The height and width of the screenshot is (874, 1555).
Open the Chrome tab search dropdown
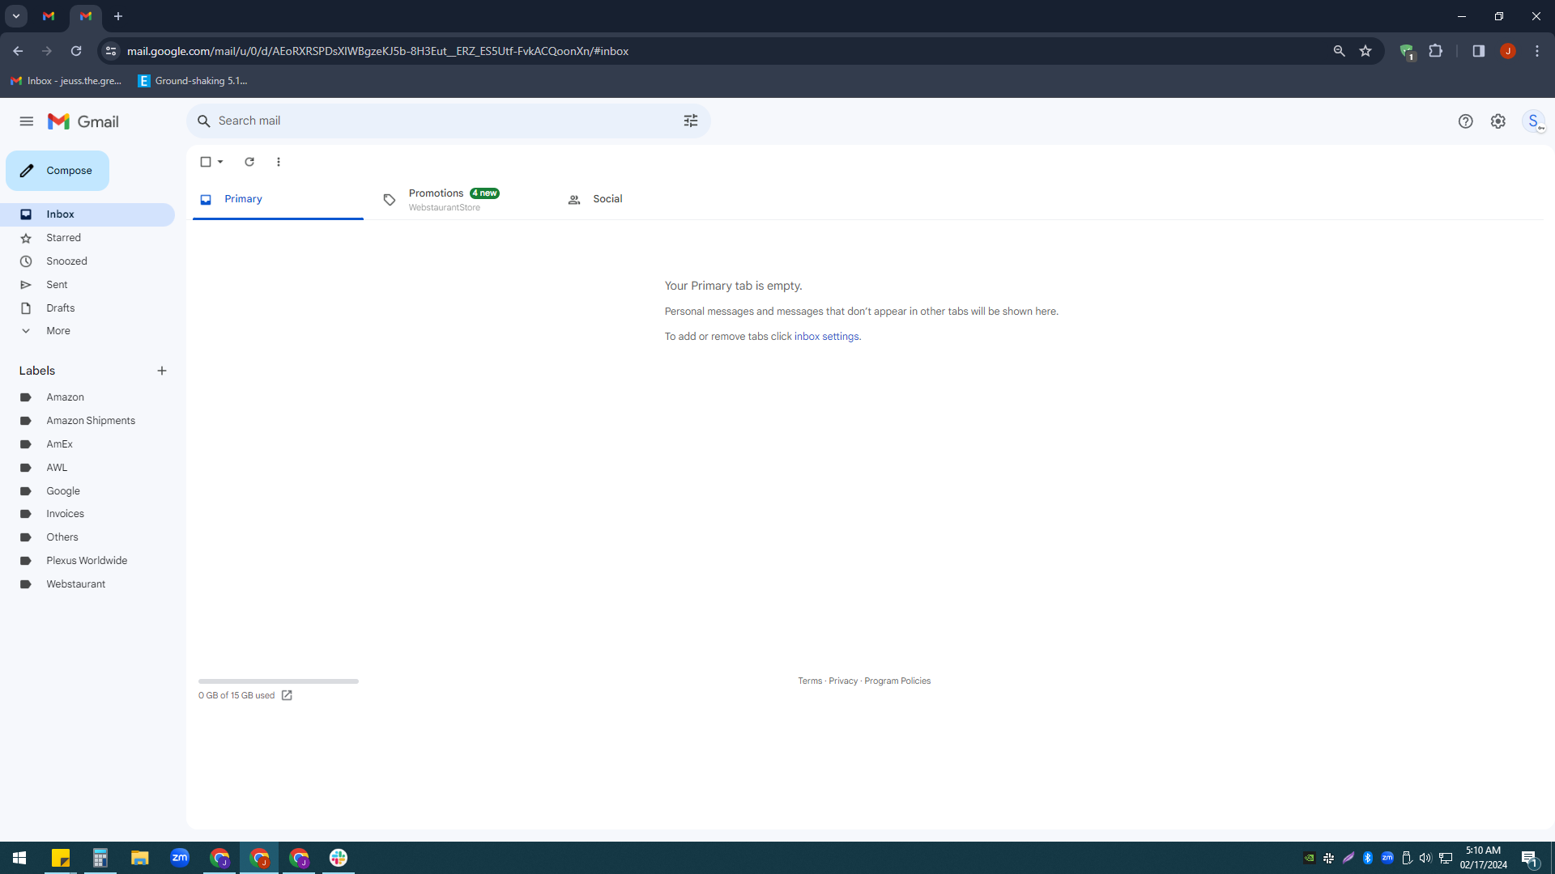click(x=16, y=16)
